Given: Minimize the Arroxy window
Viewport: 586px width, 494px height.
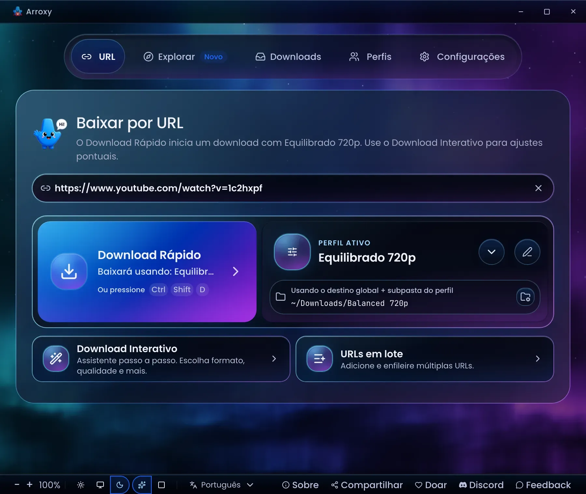Looking at the screenshot, I should 521,11.
